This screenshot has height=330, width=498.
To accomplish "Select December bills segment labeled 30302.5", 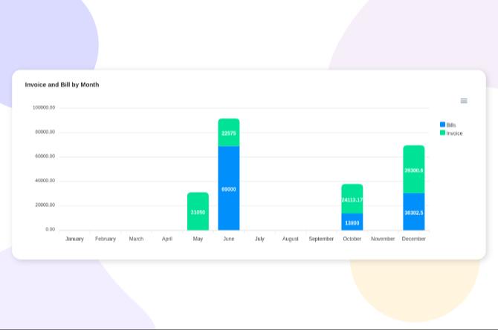I will coord(414,212).
